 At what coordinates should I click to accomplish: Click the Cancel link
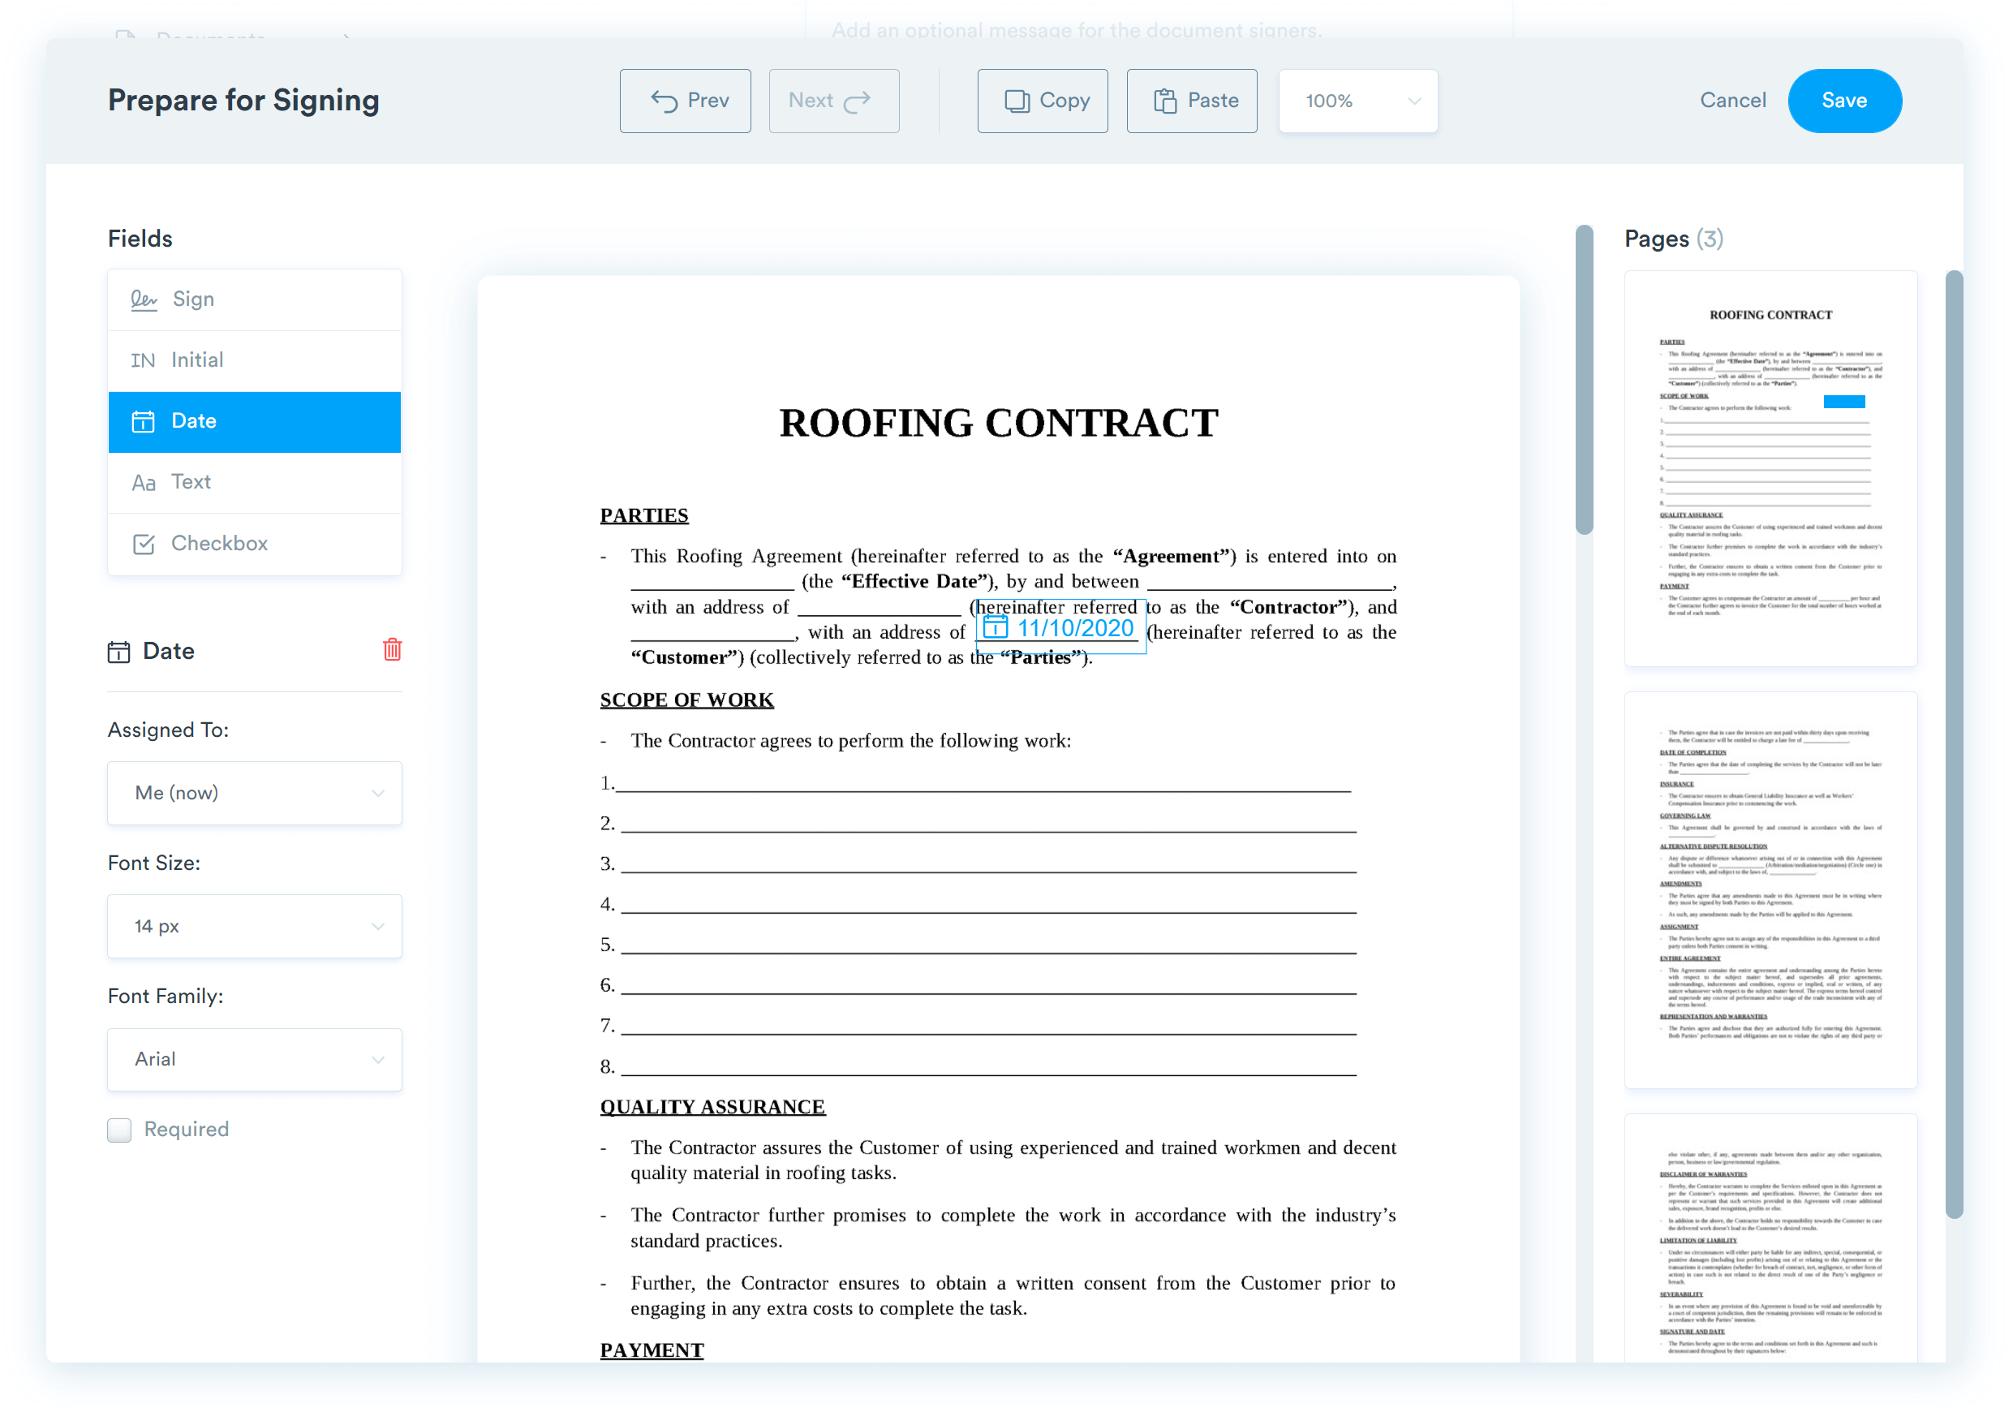[x=1732, y=101]
